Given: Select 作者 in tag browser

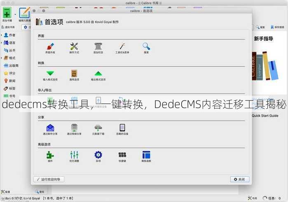Looking at the screenshot, I should click(x=10, y=35).
